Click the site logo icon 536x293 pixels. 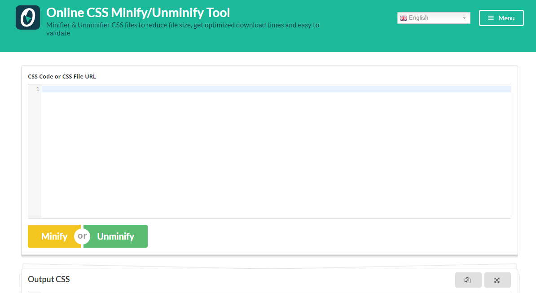tap(28, 17)
